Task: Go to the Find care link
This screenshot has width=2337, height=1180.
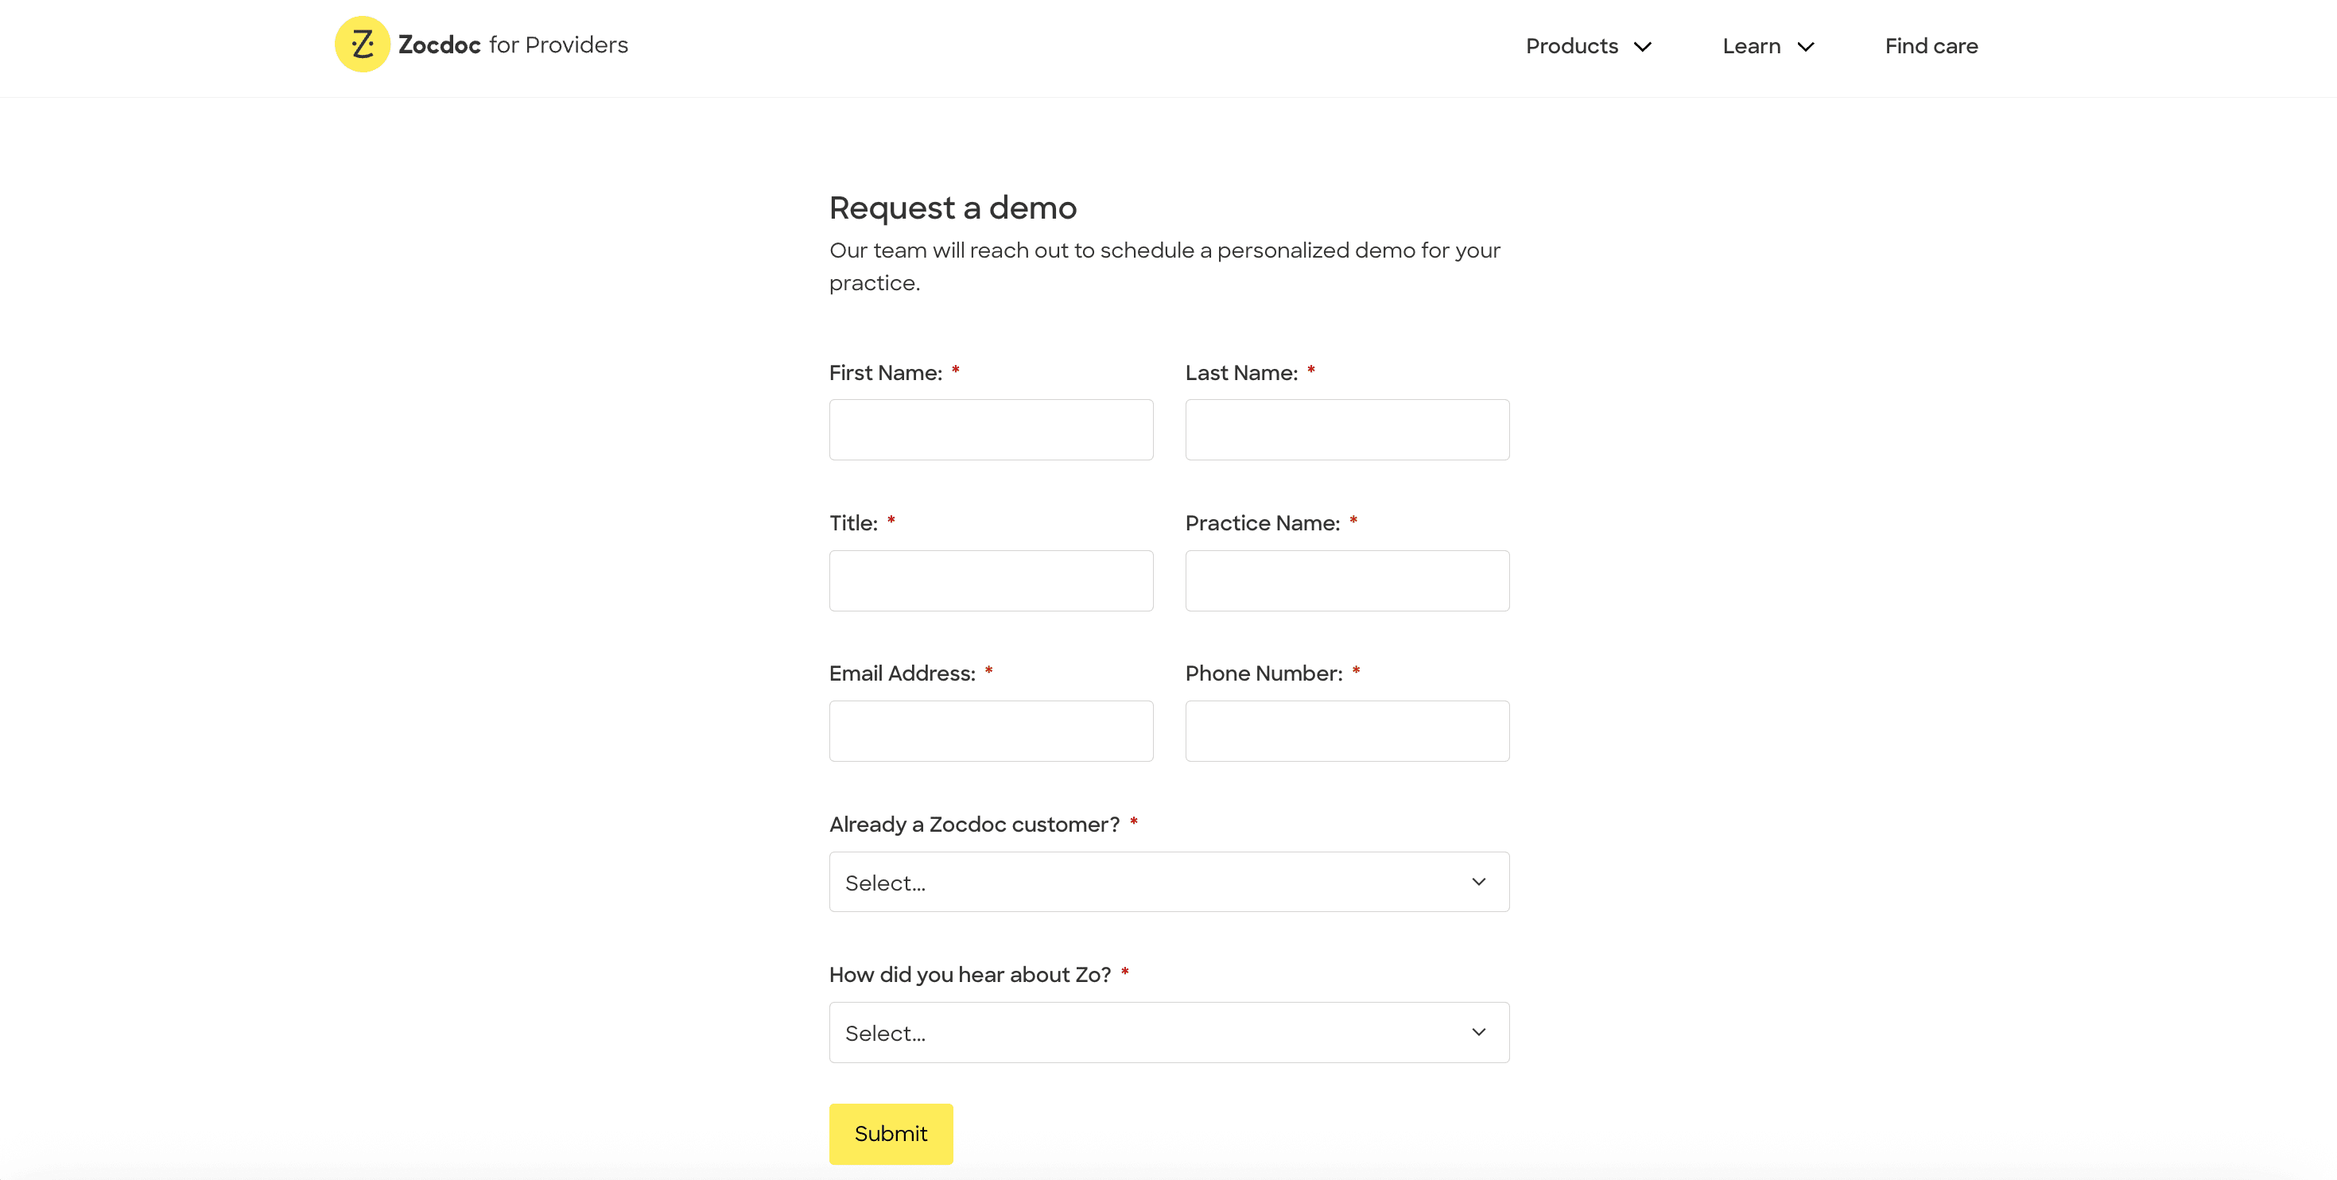Action: (1931, 46)
